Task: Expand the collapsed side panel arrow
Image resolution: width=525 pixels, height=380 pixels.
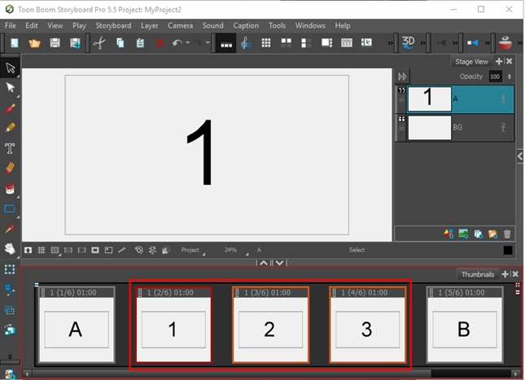Action: coord(519,155)
